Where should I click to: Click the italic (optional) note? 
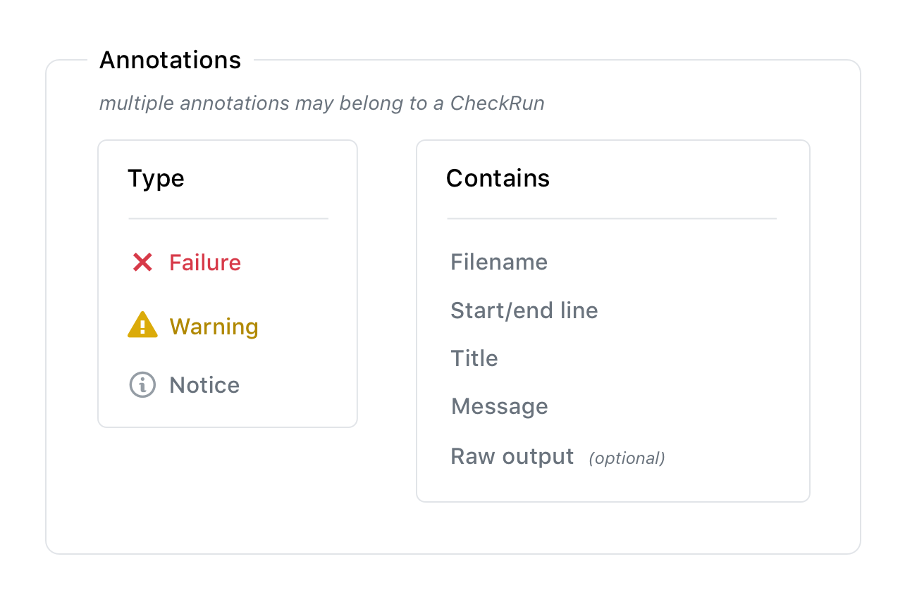click(627, 458)
